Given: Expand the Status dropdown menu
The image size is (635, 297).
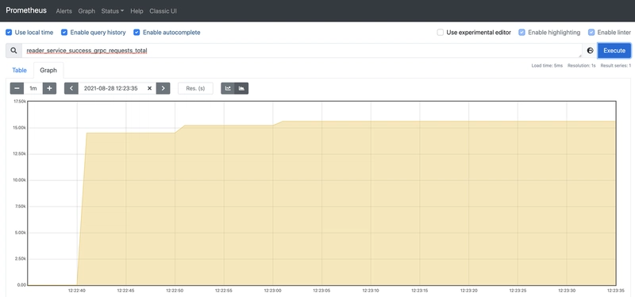Looking at the screenshot, I should (113, 11).
